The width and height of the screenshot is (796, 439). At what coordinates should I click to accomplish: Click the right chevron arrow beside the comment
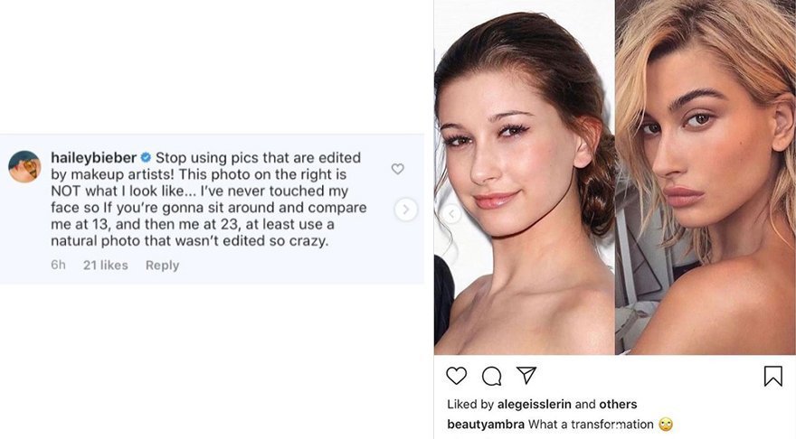pyautogui.click(x=405, y=210)
